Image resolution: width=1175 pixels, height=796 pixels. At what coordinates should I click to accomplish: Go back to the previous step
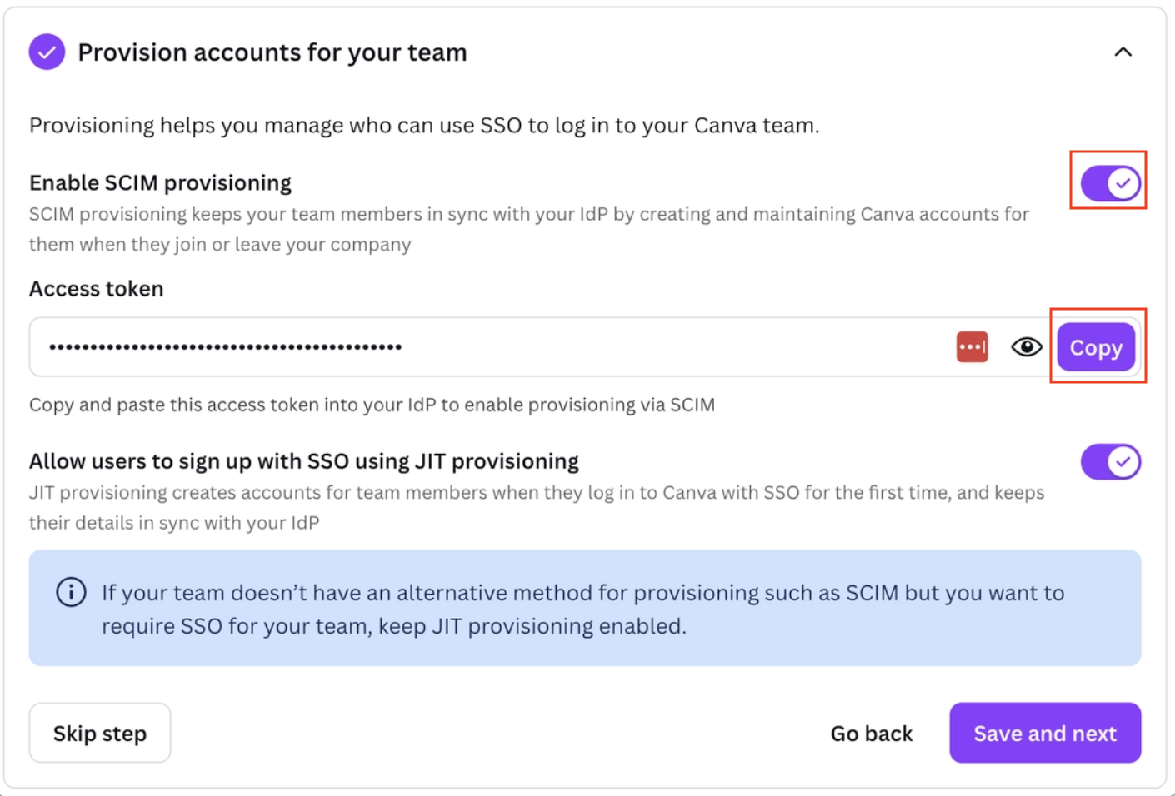(x=871, y=734)
